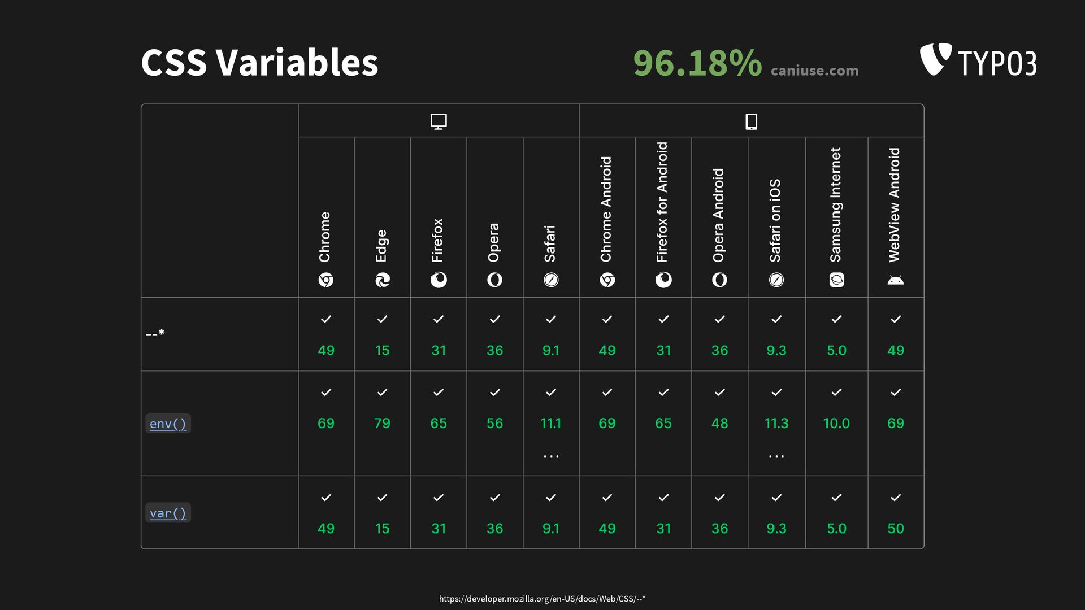Expand the Safari env() notes ellipsis
Screen dimensions: 1085x610
point(551,456)
